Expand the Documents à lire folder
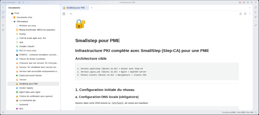 pos(11,17)
